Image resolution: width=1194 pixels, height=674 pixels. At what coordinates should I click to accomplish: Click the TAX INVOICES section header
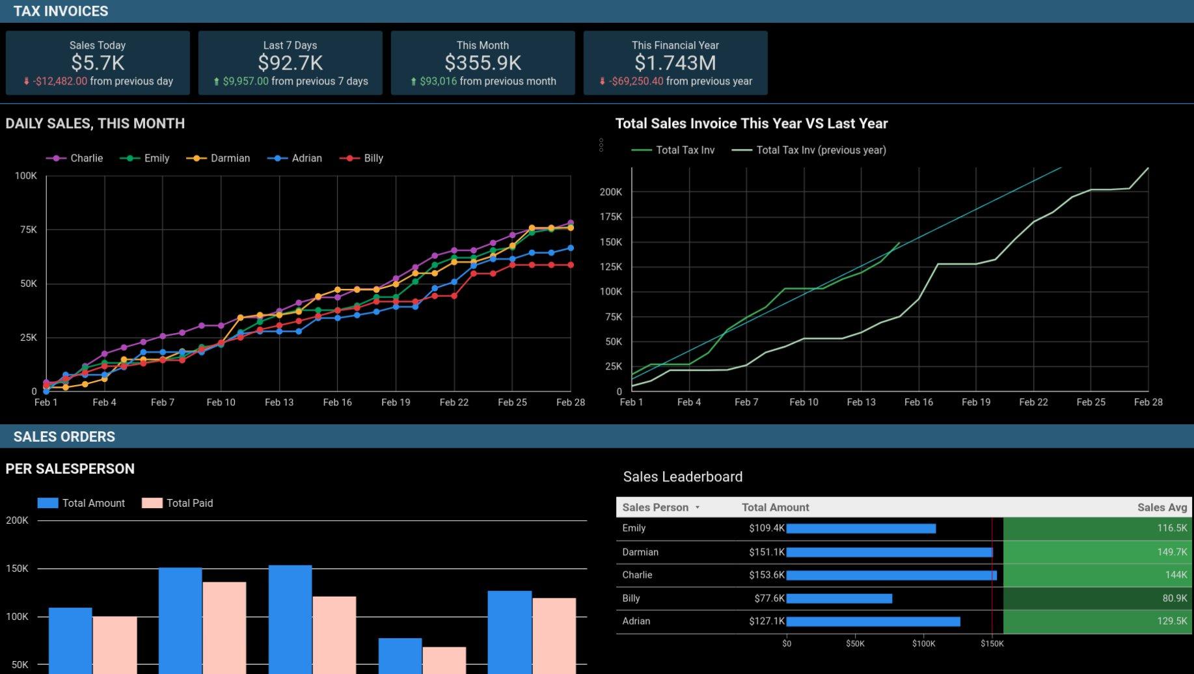tap(61, 11)
